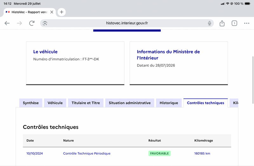
Task: Switch to the Synthèse tab
Action: [30, 103]
